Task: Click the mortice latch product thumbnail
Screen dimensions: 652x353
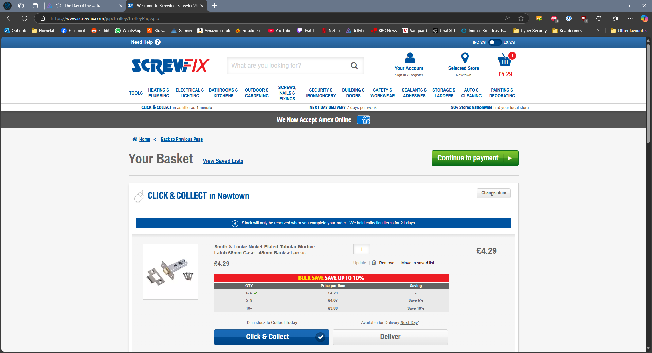Action: pyautogui.click(x=170, y=272)
